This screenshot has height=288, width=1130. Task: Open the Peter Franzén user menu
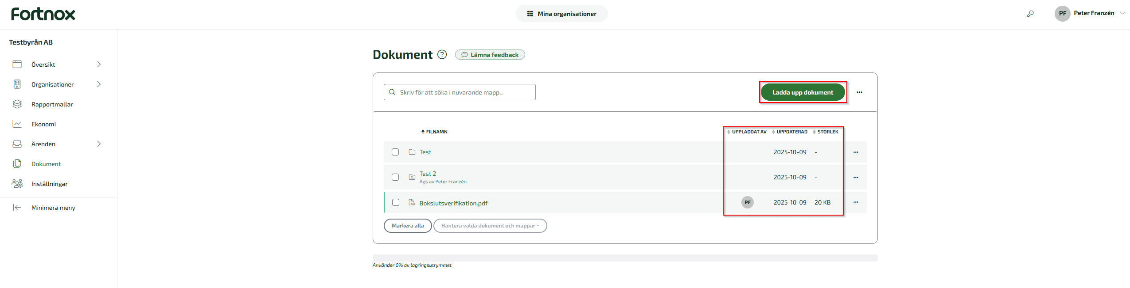1089,13
